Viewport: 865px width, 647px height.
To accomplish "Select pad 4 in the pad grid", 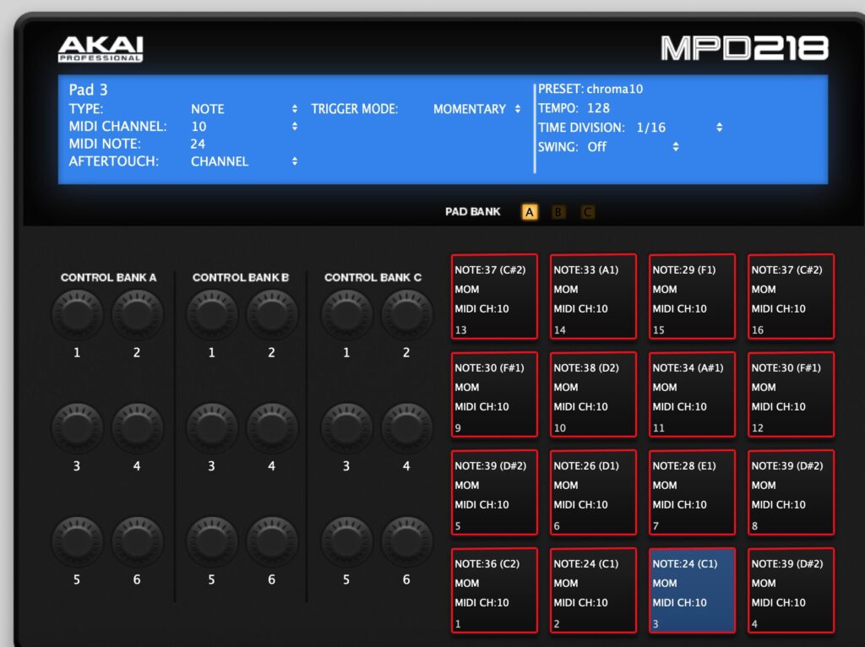I will click(791, 590).
